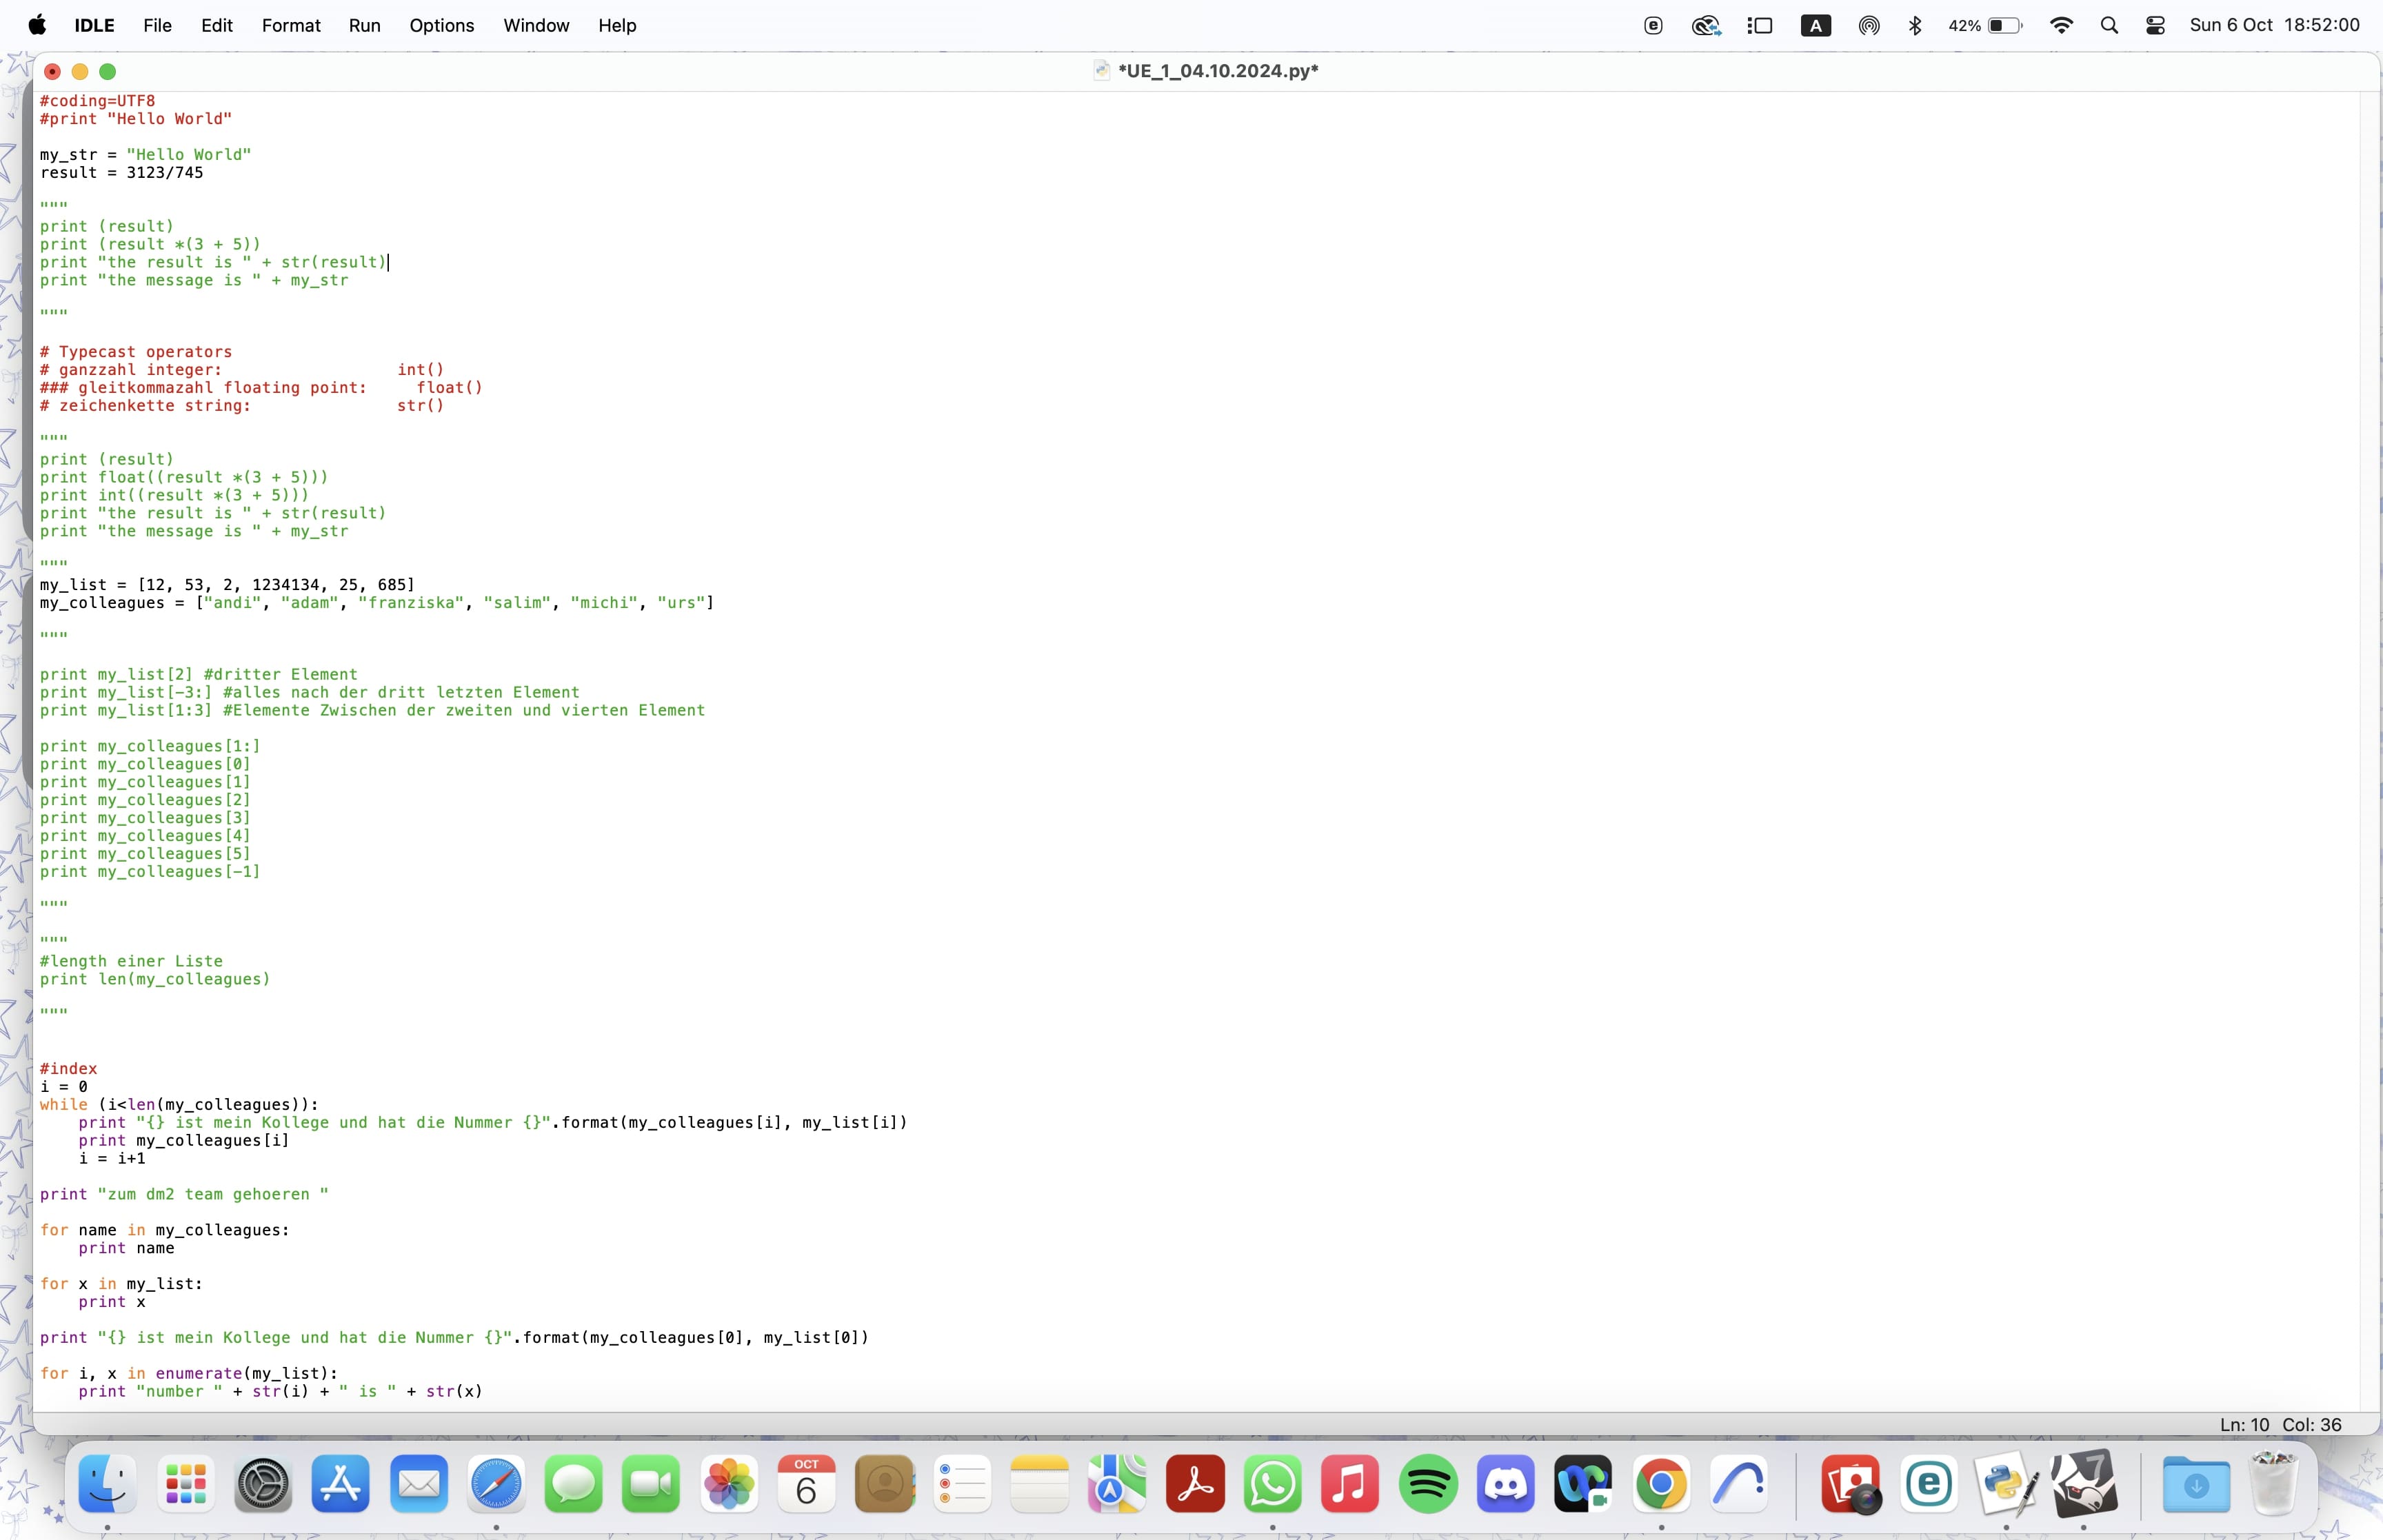Viewport: 2383px width, 1540px height.
Task: Open the ESET antivirus app in the Dock
Action: (x=1930, y=1486)
